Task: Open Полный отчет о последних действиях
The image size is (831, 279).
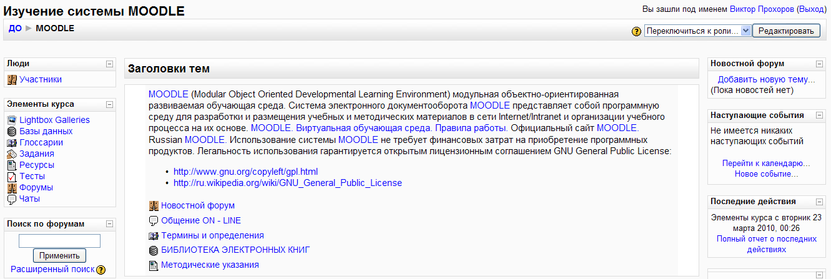Action: (x=767, y=244)
